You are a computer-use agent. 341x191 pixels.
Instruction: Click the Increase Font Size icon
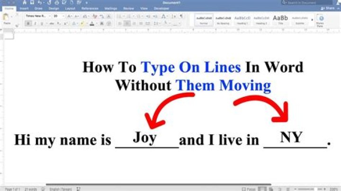(70, 16)
